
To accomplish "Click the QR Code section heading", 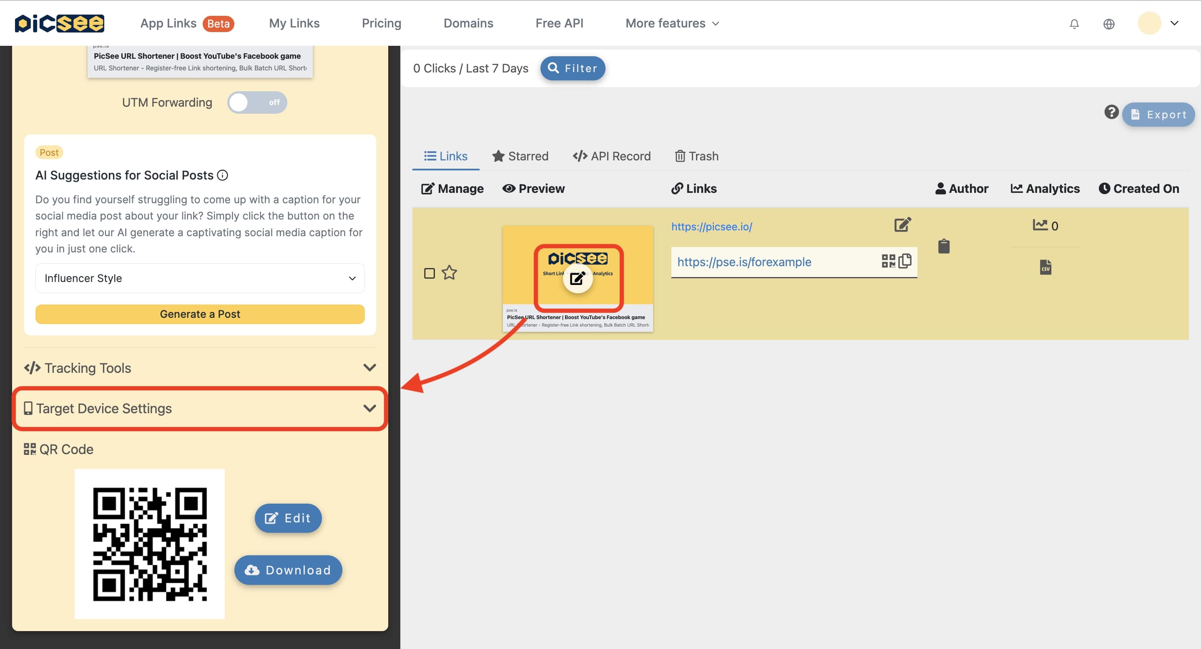I will (59, 449).
